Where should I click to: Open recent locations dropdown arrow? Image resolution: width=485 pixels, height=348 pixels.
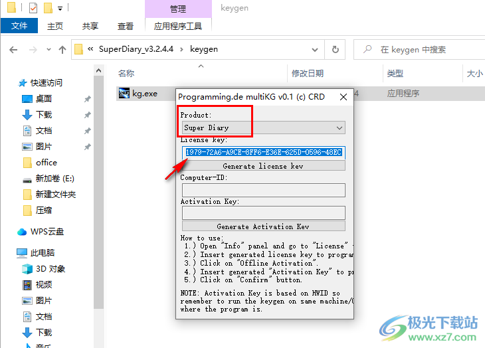coord(48,49)
